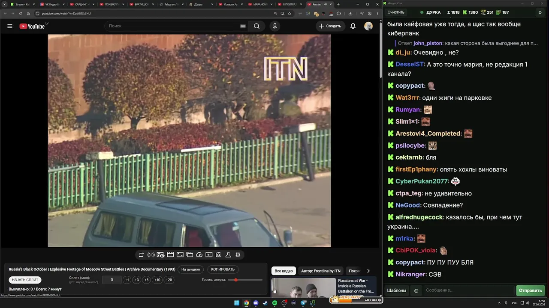Go to the YouTube home logo
Image resolution: width=549 pixels, height=308 pixels.
[x=32, y=26]
